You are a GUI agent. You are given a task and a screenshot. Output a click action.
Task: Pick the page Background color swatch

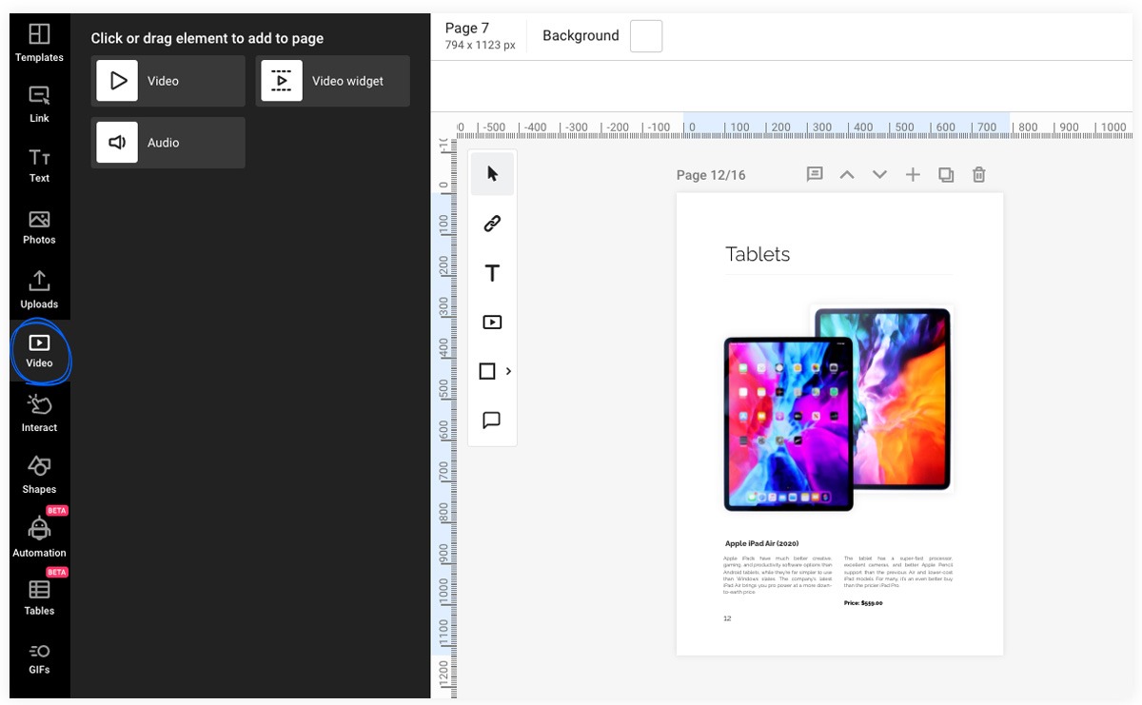646,36
